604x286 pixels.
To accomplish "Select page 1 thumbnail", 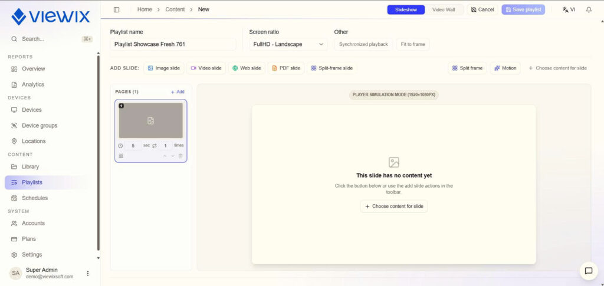I will 150,120.
